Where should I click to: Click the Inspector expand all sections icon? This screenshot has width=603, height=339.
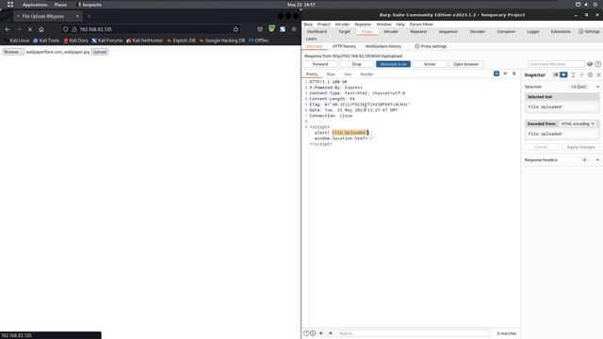pyautogui.click(x=573, y=75)
